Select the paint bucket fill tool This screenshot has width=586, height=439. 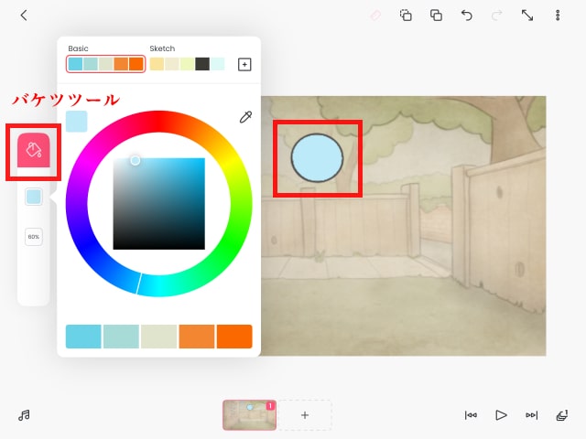pyautogui.click(x=34, y=150)
